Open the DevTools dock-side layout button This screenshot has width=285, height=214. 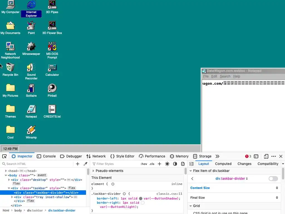click(256, 156)
